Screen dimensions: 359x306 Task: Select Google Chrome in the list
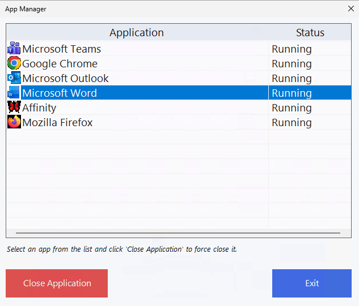coord(60,64)
